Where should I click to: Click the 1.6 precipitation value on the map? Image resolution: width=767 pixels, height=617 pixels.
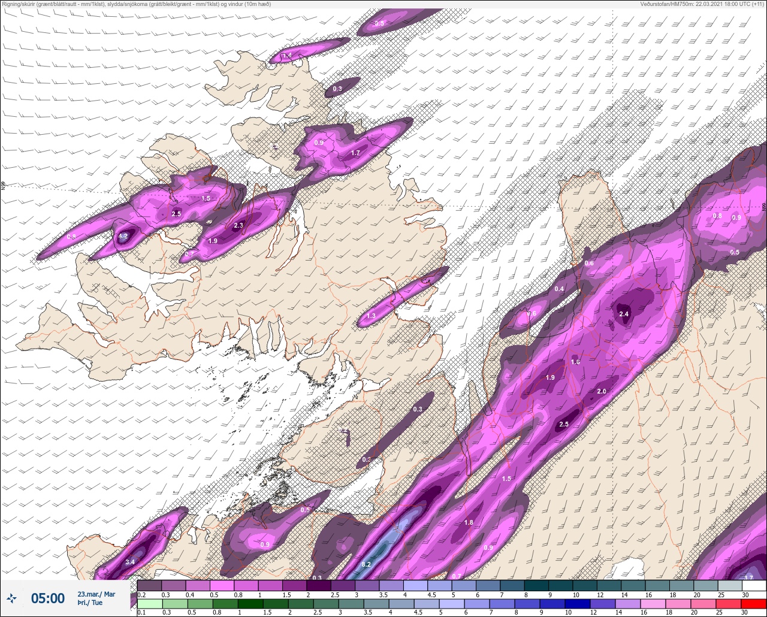point(575,362)
